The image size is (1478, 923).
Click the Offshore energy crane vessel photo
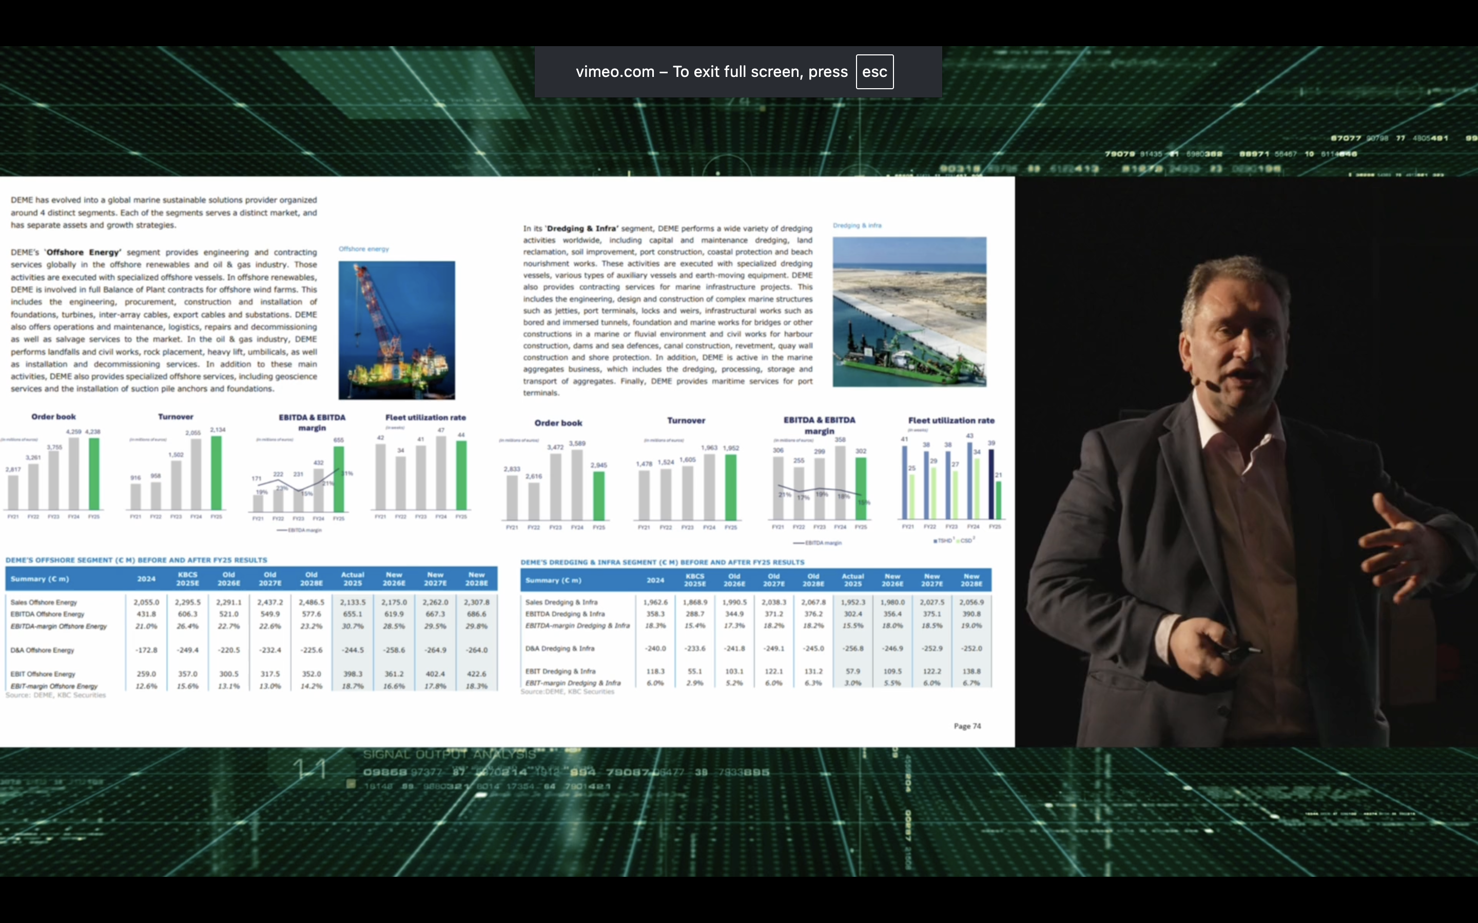click(x=396, y=330)
